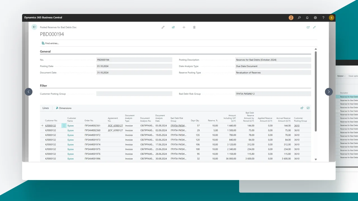Open customer link КЛ000132
This screenshot has width=358, height=201.
pos(51,126)
